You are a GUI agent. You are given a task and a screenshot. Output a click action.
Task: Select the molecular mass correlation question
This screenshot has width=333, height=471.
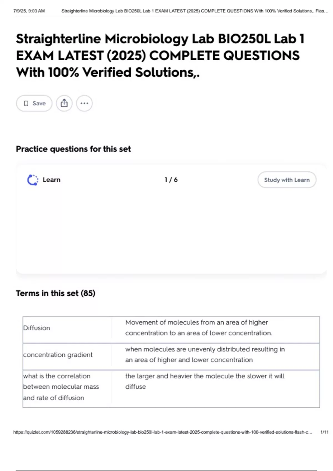click(x=61, y=387)
